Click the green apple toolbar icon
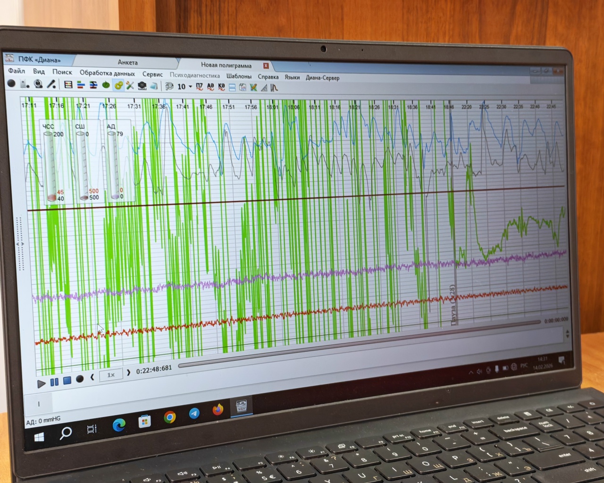Screen dimensions: 604x483 tap(106, 85)
